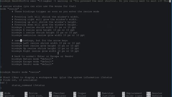Click line 'bindsym semicolon resize grow width'
This screenshot has height=97, width=172.
(48, 35)
